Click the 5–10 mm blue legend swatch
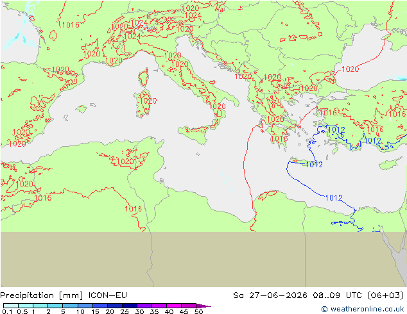407x314 pixels. (x=70, y=306)
